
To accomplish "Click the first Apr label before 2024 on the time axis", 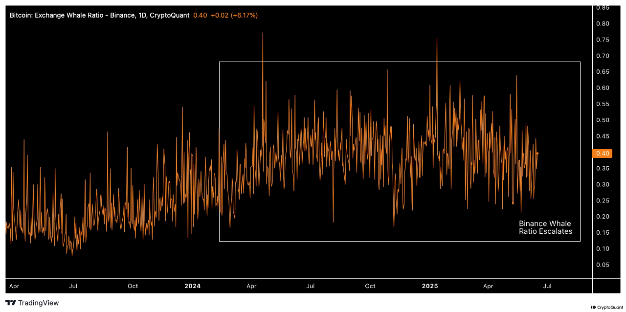I will tap(14, 286).
